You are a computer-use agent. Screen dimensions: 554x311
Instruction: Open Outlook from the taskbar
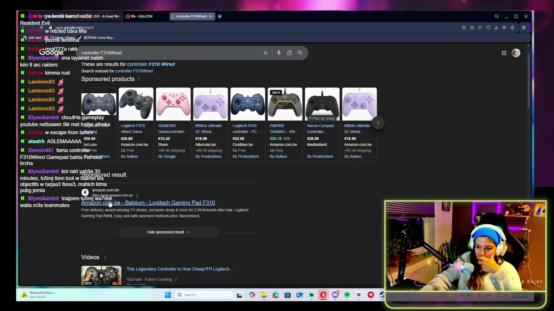299,295
